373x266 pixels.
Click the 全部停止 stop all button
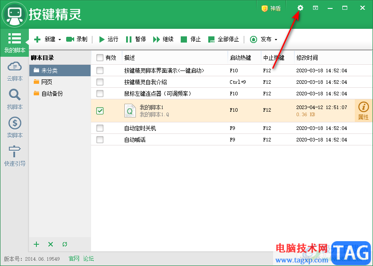[x=223, y=39]
